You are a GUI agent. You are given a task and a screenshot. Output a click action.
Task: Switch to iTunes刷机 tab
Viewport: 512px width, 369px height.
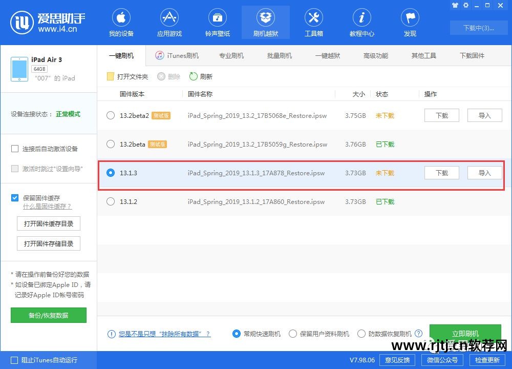point(177,55)
